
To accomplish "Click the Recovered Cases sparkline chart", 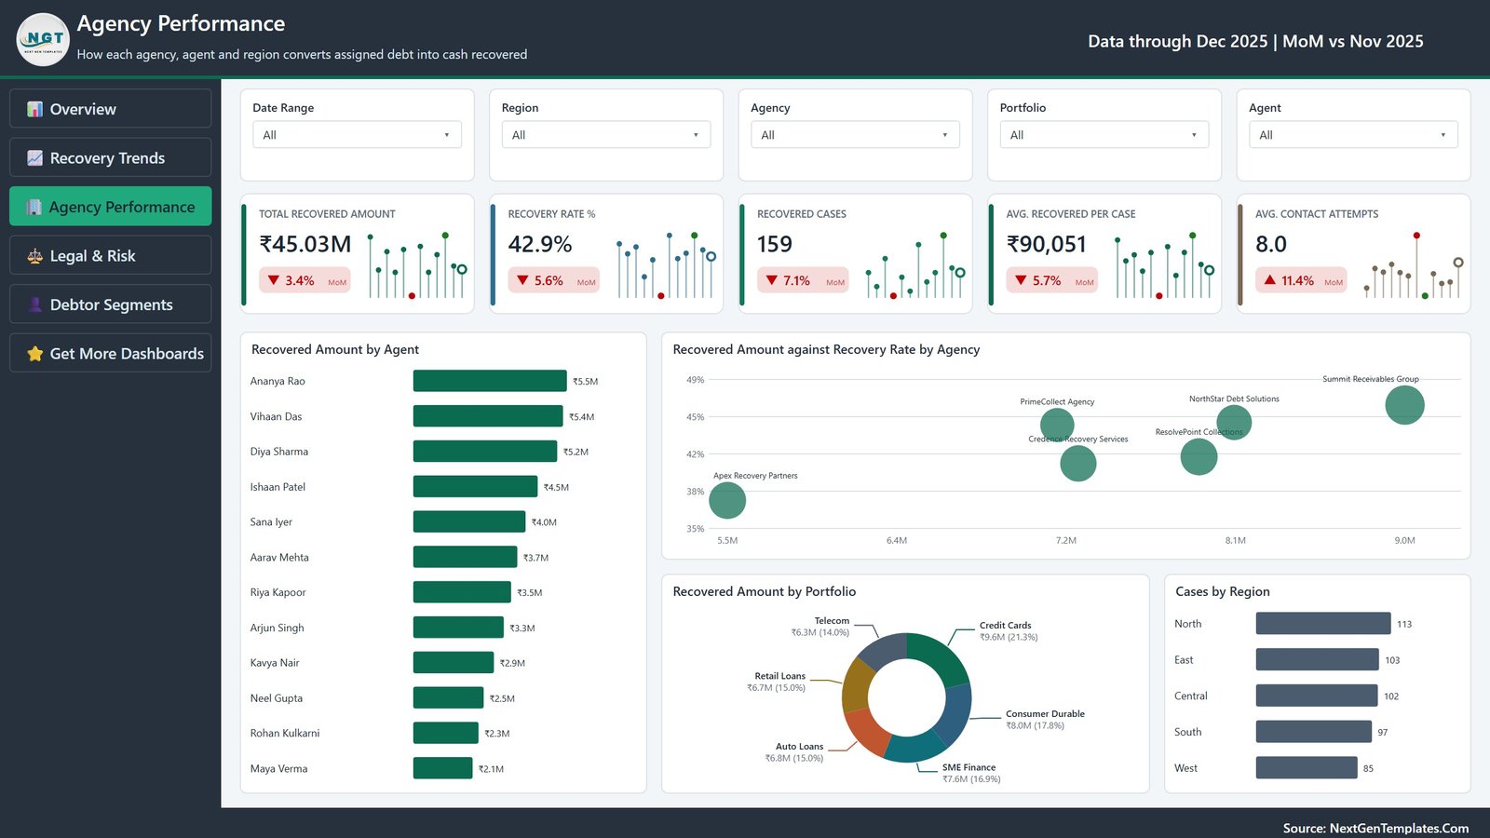I will pyautogui.click(x=915, y=265).
